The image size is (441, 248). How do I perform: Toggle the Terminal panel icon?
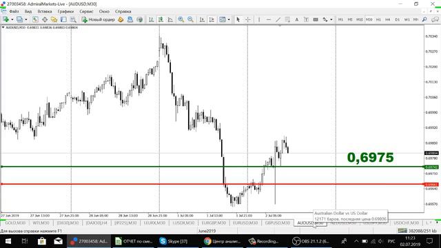63,19
